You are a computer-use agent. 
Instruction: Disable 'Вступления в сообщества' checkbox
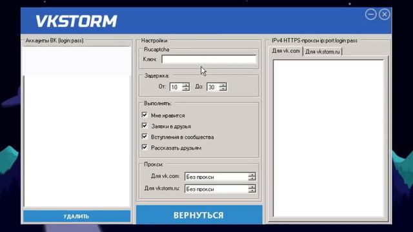145,137
